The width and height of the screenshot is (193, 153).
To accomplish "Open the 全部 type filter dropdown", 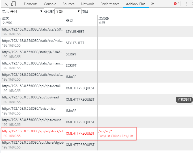I will tap(68, 11).
